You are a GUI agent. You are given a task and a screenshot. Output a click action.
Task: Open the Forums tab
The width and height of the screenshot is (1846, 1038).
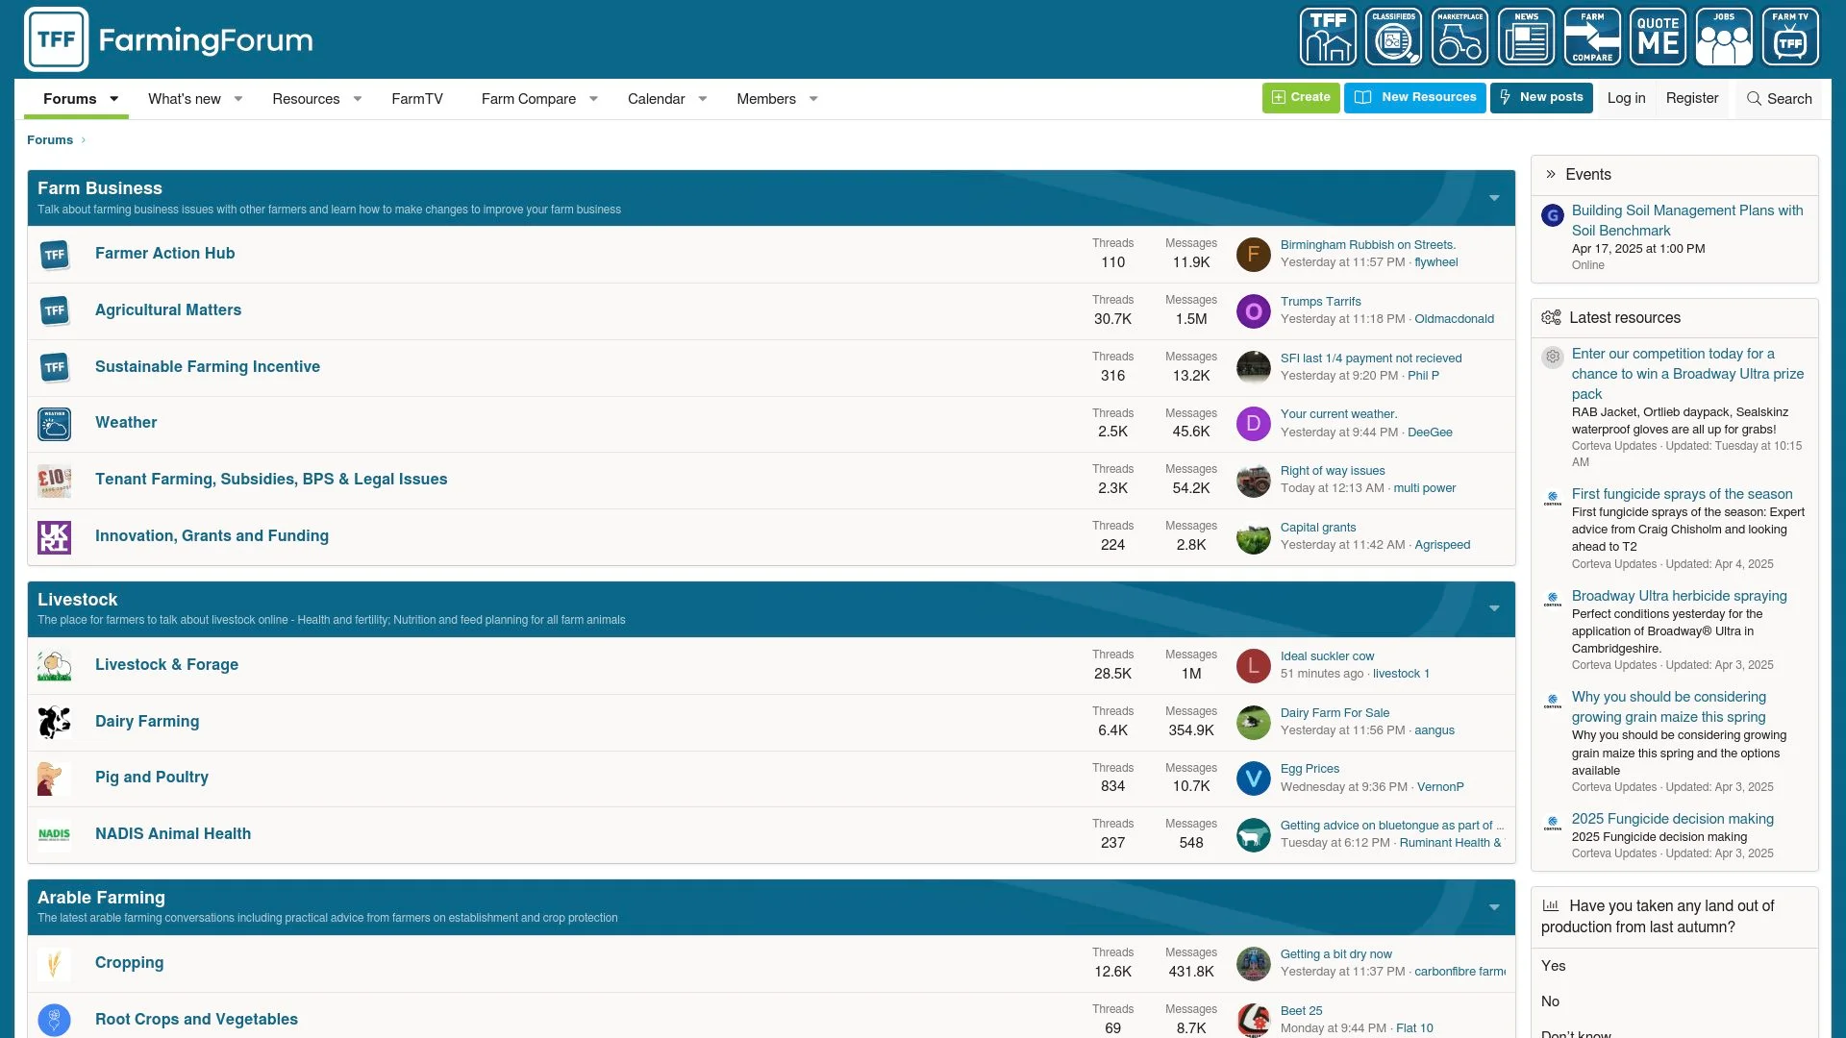tap(69, 99)
